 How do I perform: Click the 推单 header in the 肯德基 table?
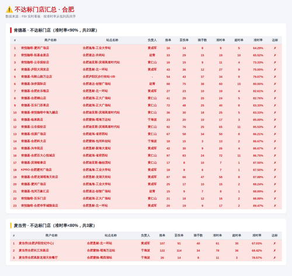168,40
